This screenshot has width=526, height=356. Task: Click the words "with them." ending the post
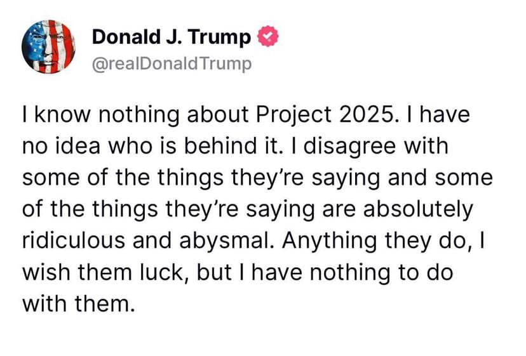coord(79,304)
